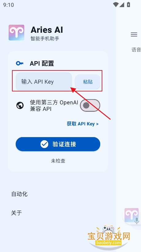Image resolution: width=141 pixels, height=252 pixels.
Task: Tap the checkmark icon in 验证连接 button
Action: pyautogui.click(x=44, y=144)
